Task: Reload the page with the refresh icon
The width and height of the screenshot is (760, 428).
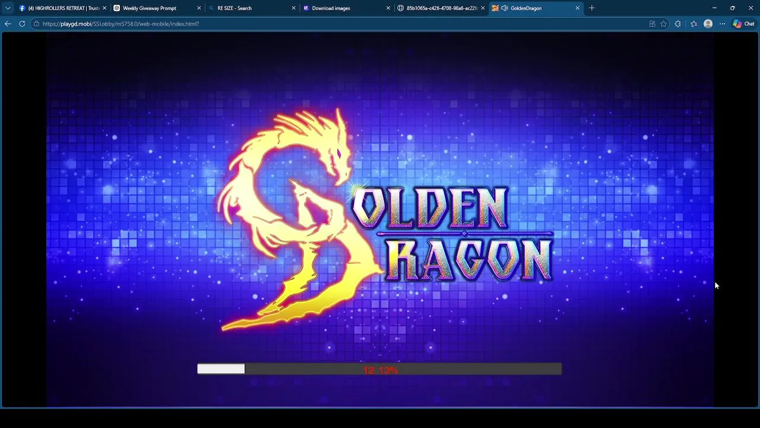Action: point(22,24)
